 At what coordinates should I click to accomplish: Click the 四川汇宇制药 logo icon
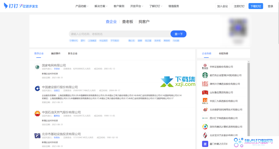click(205, 118)
